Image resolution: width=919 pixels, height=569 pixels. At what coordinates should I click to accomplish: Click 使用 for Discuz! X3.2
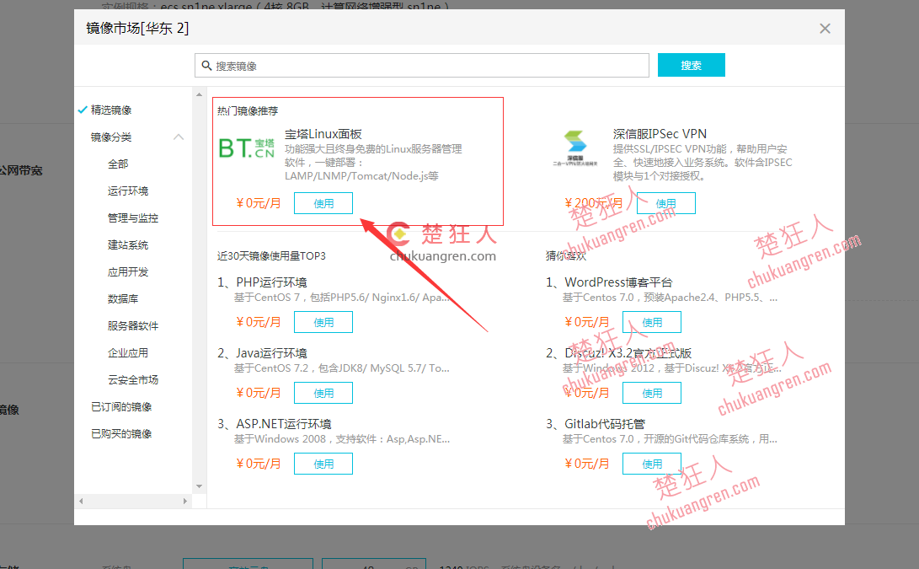click(652, 393)
